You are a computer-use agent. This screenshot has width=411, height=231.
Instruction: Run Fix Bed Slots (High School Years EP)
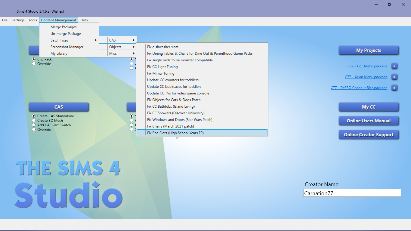[x=202, y=133]
